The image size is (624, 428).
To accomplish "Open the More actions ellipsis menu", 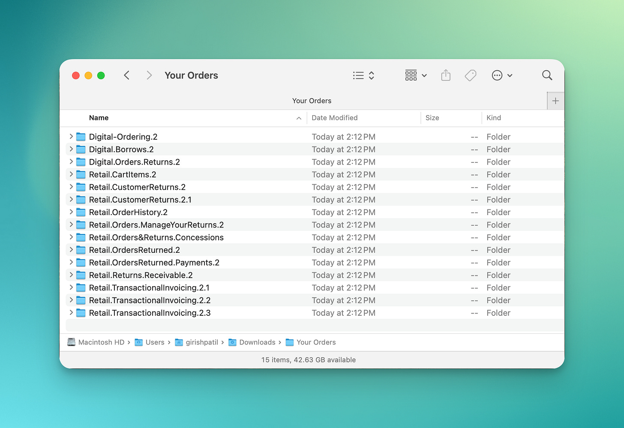I will coord(502,75).
